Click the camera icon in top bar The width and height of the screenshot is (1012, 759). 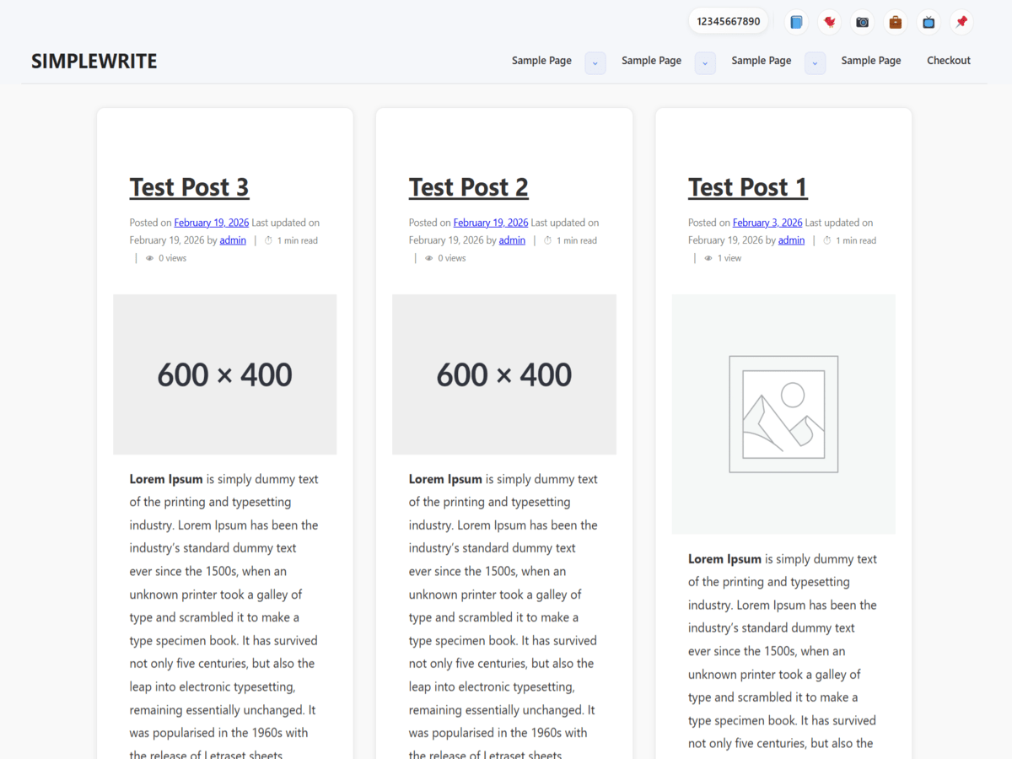[x=862, y=22]
